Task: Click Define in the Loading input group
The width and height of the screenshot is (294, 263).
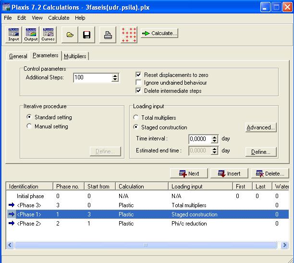Action: click(x=261, y=152)
